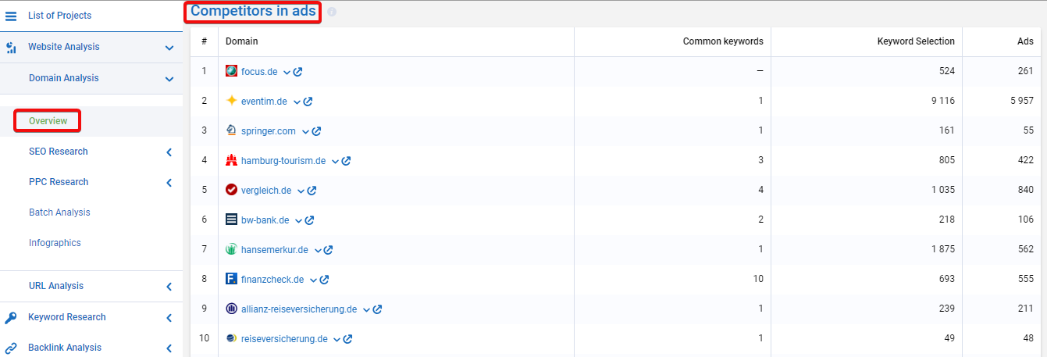1047x357 pixels.
Task: Open springer.com external link icon
Action: pos(316,131)
